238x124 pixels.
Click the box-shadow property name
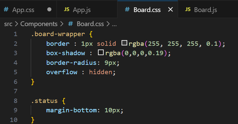pos(66,53)
